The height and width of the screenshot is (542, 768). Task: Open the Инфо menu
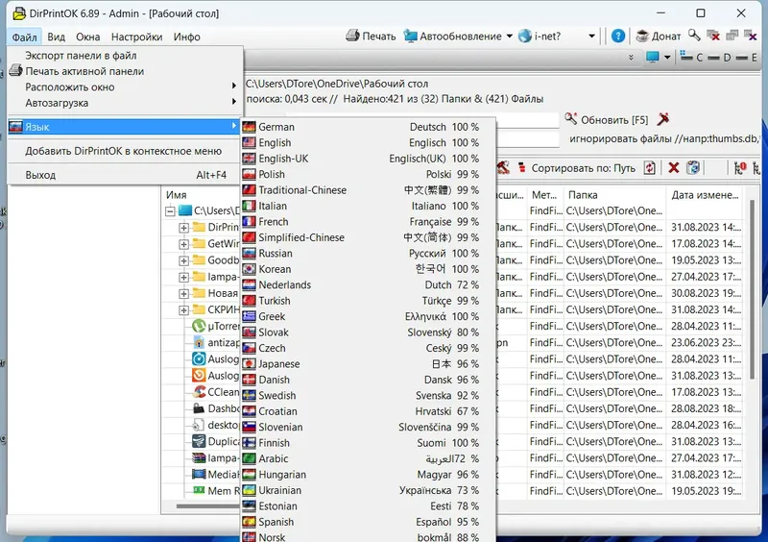click(186, 37)
